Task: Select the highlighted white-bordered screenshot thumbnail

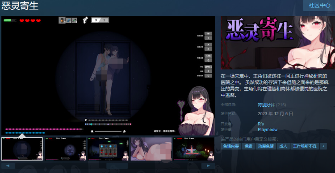Action: tap(22, 149)
